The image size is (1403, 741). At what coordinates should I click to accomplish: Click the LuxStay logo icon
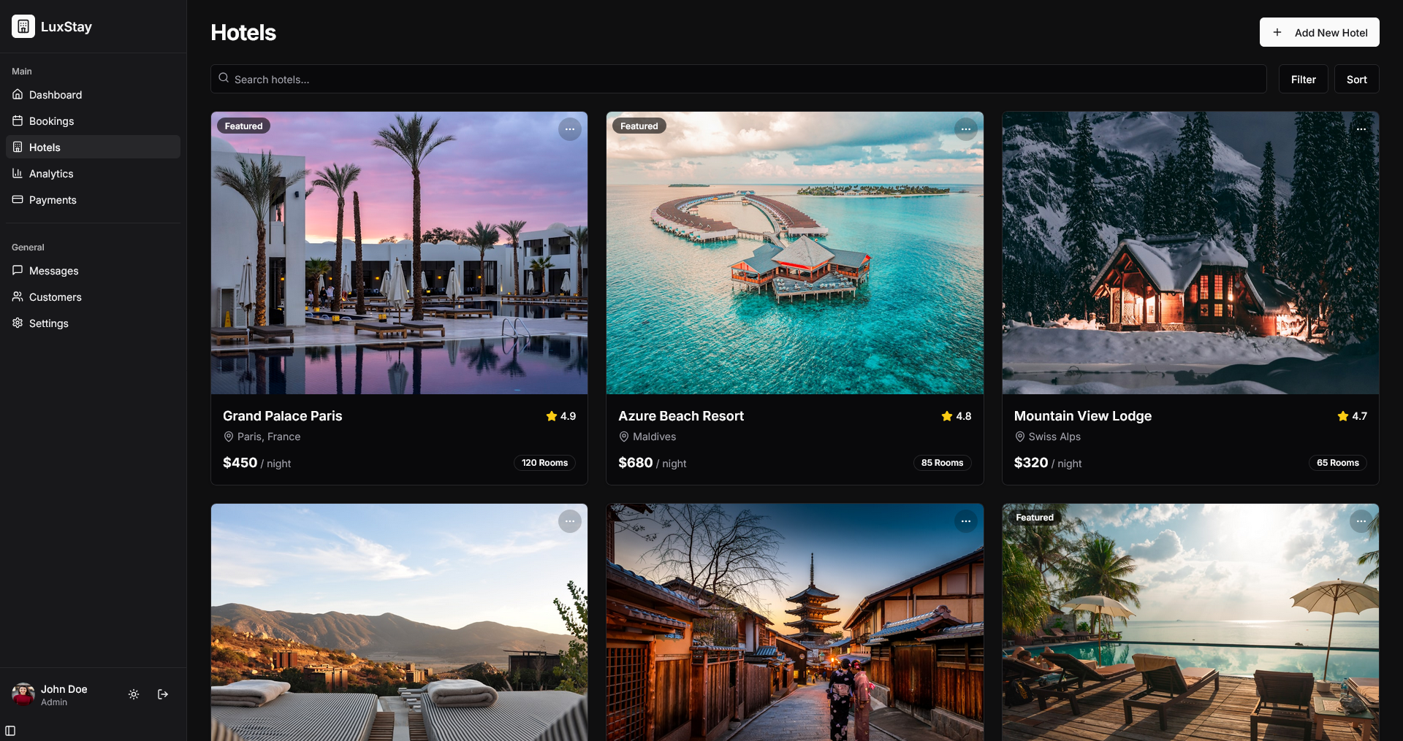coord(23,26)
